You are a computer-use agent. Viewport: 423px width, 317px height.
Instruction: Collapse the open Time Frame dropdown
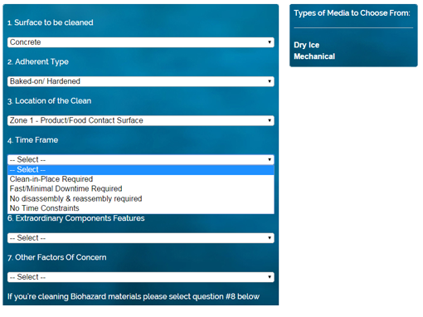141,159
